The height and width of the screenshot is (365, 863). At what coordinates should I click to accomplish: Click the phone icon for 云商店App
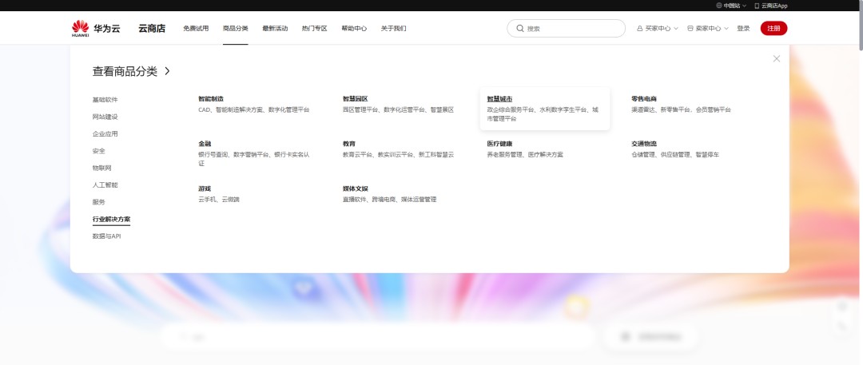(x=757, y=6)
